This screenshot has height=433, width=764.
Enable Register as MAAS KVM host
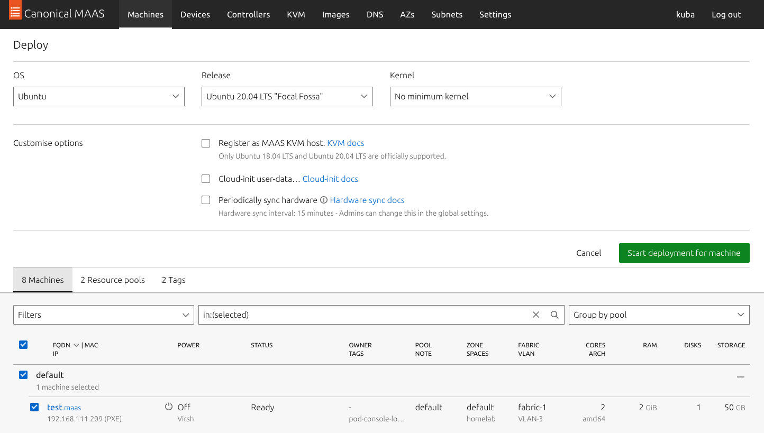pos(206,143)
